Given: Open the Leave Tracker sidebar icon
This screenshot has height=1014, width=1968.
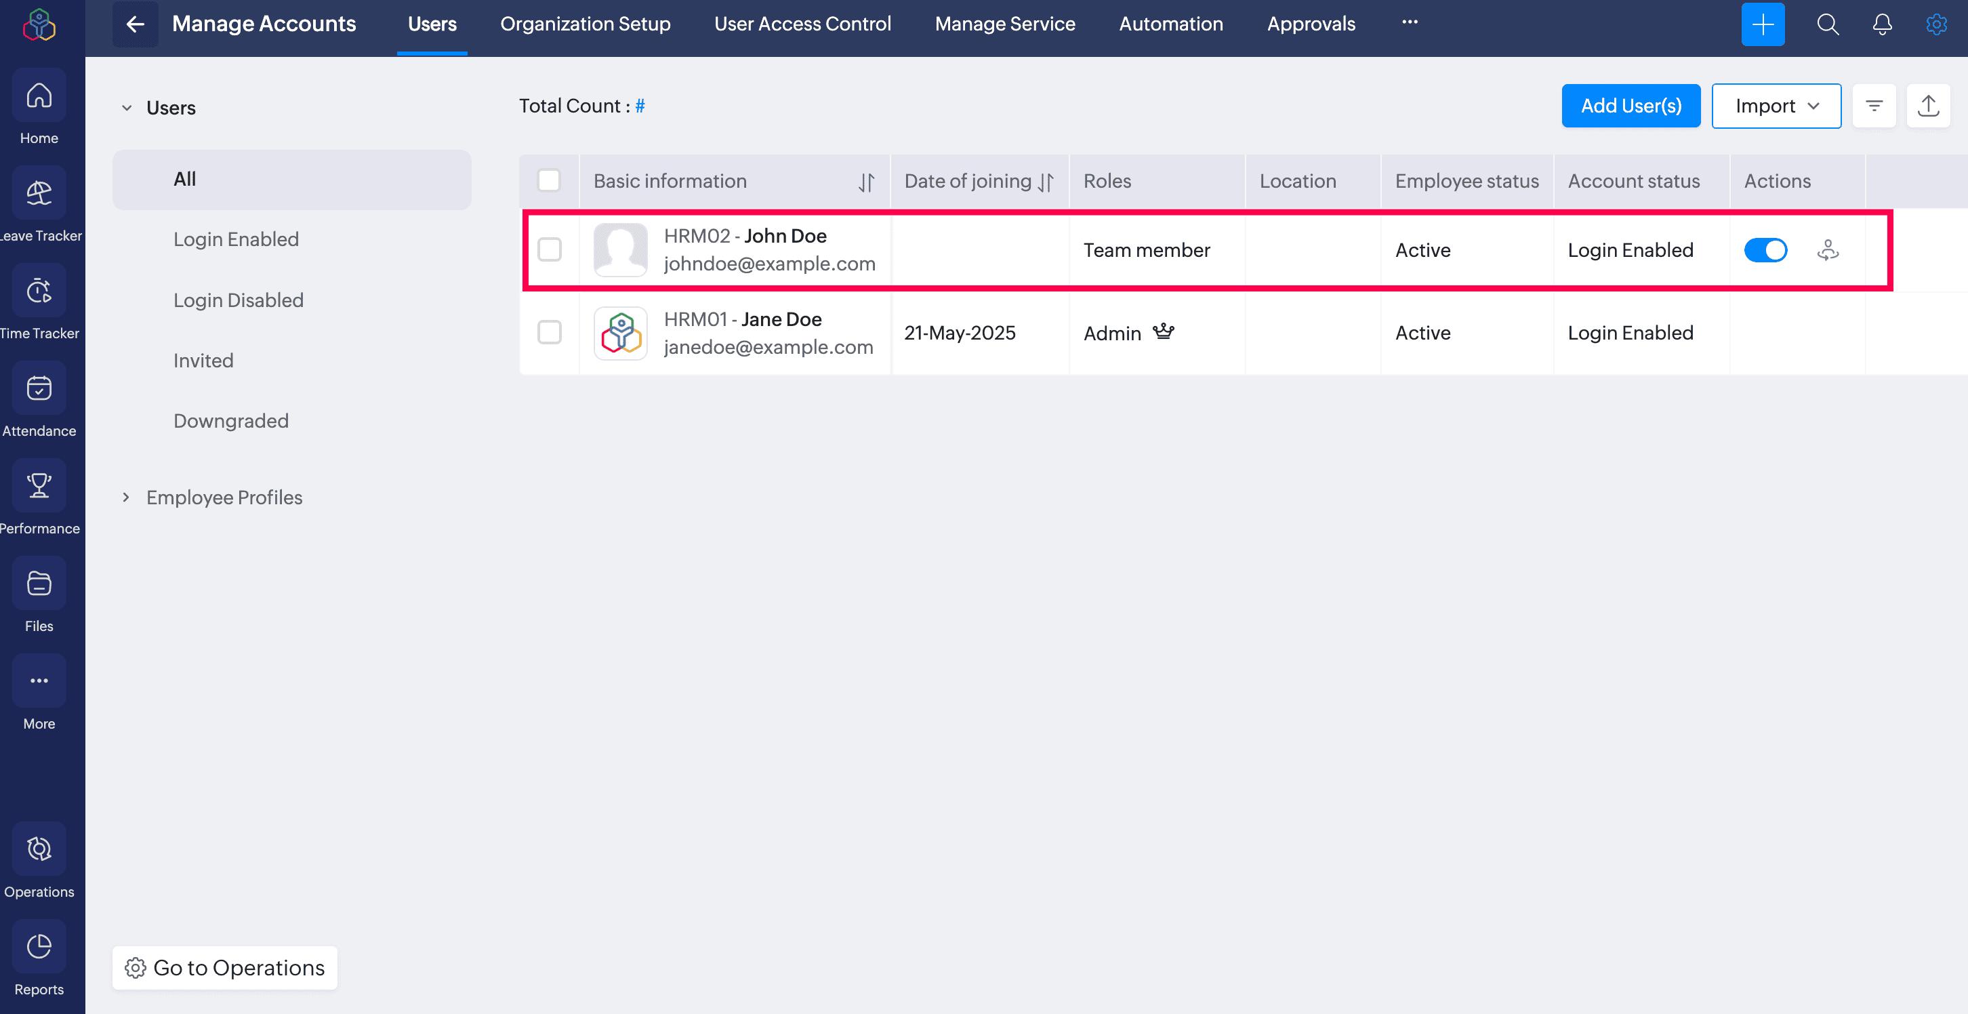Looking at the screenshot, I should coord(39,194).
